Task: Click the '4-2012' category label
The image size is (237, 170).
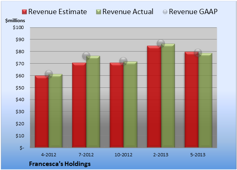Action: [49, 155]
